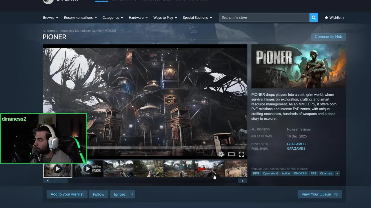Go to All Games breadcrumb
The image size is (371, 208).
pyautogui.click(x=50, y=31)
